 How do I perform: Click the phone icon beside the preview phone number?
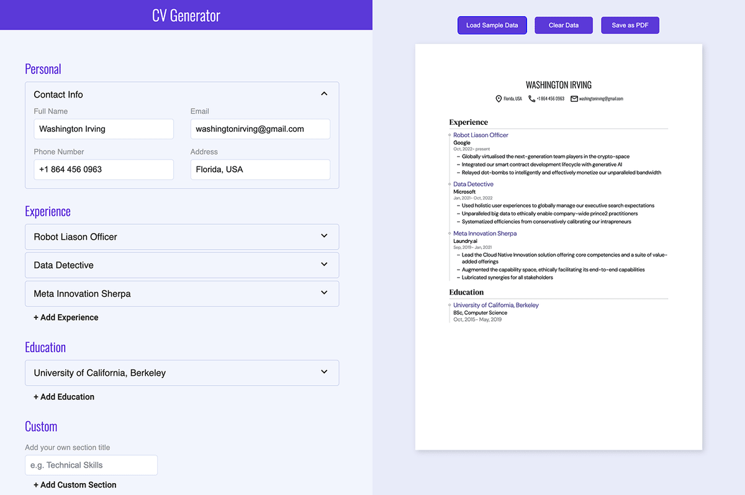(531, 98)
